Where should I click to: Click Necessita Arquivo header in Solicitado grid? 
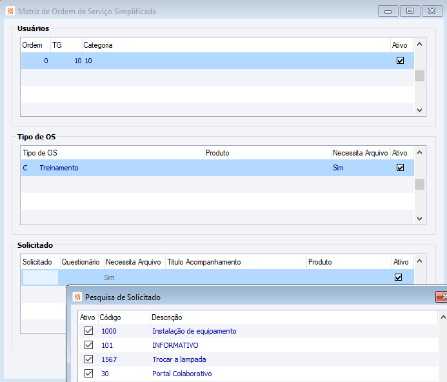tap(135, 262)
